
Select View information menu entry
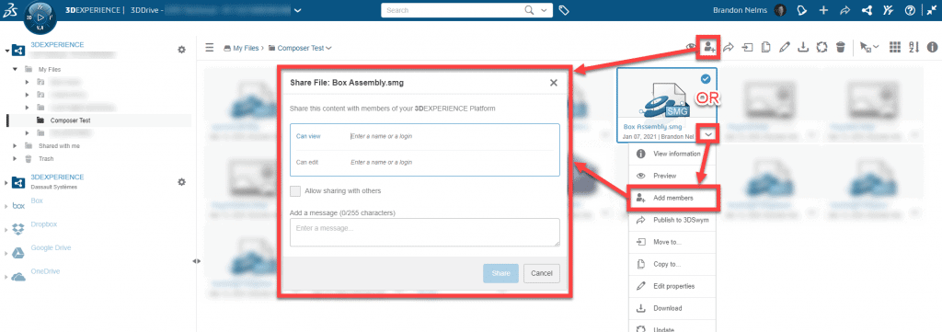672,154
